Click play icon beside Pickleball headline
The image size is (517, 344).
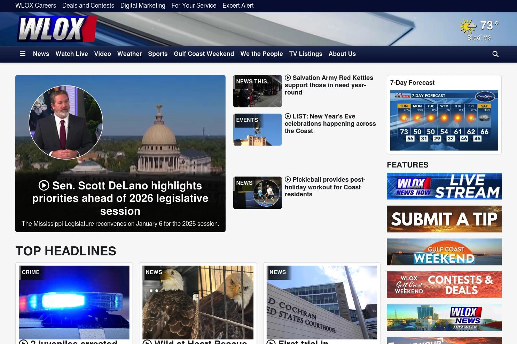click(288, 180)
